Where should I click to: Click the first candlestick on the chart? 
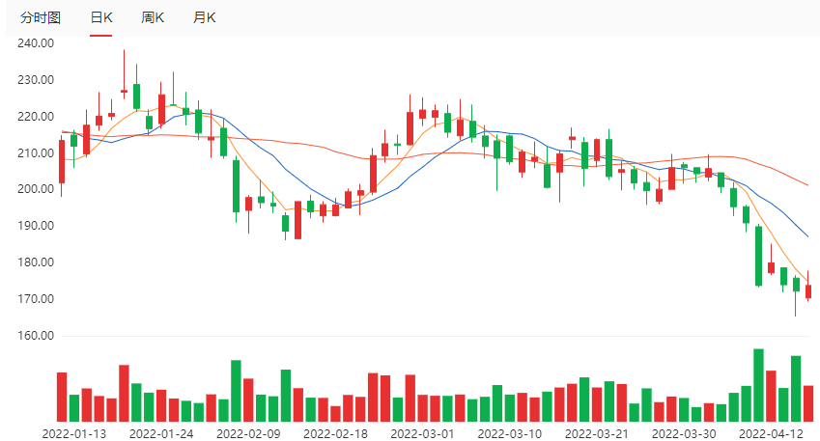click(x=62, y=161)
